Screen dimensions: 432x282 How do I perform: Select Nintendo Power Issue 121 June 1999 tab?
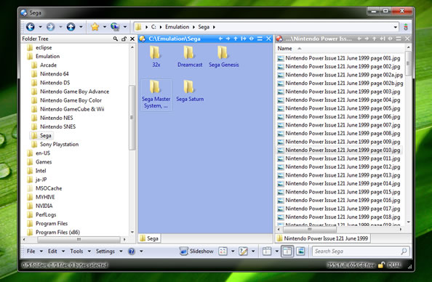[323, 238]
